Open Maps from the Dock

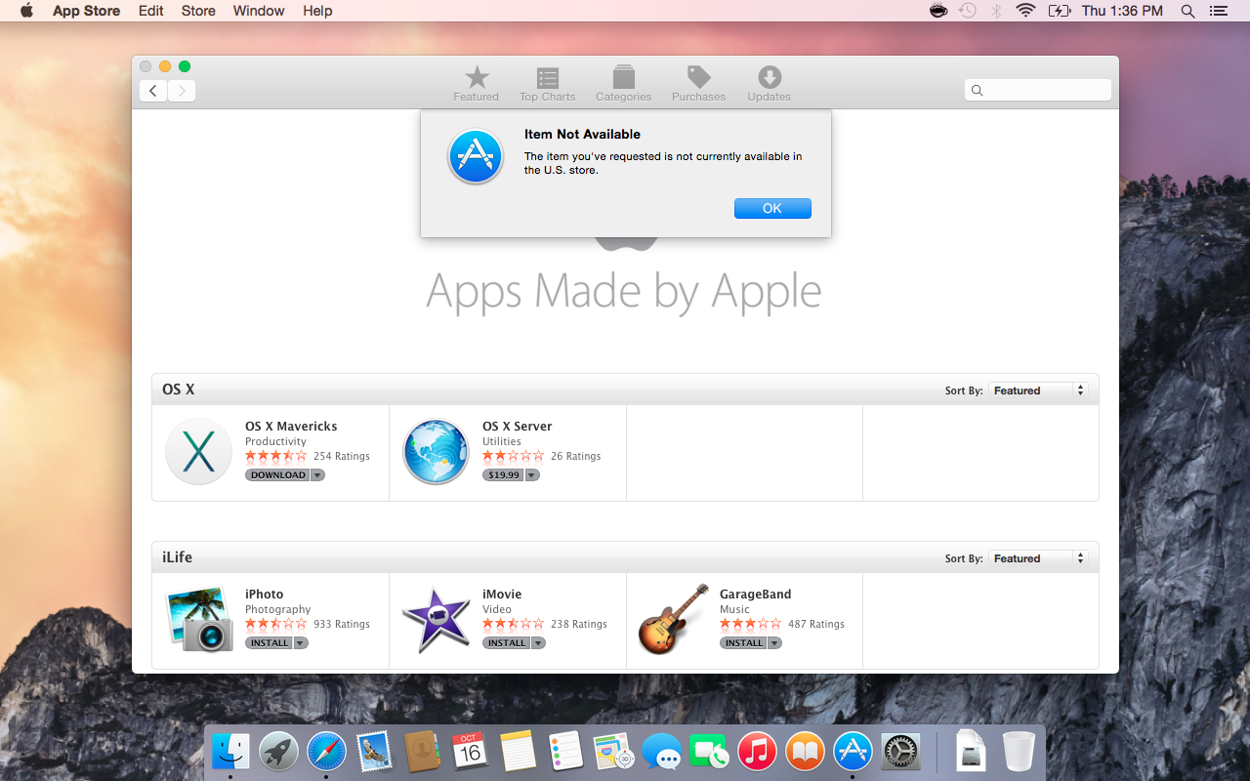[613, 751]
